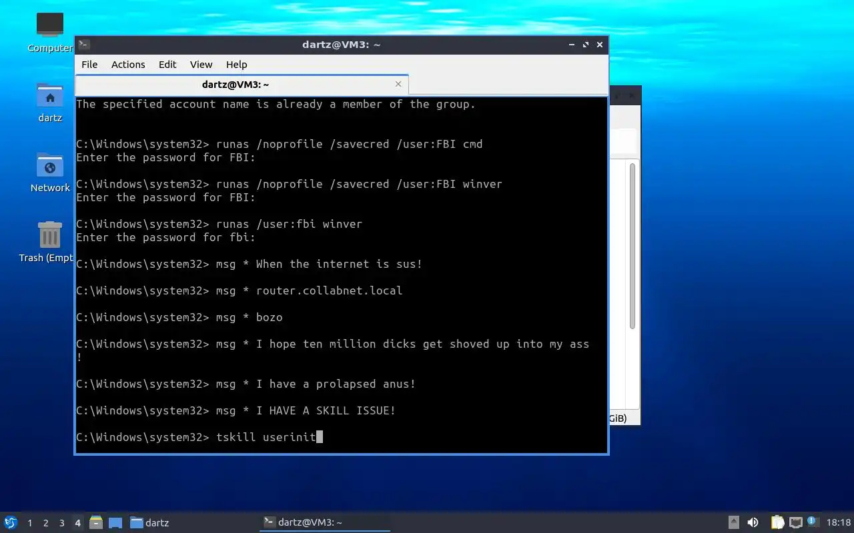Image resolution: width=854 pixels, height=533 pixels.
Task: Open the dartz home folder desktop icon
Action: pos(50,103)
